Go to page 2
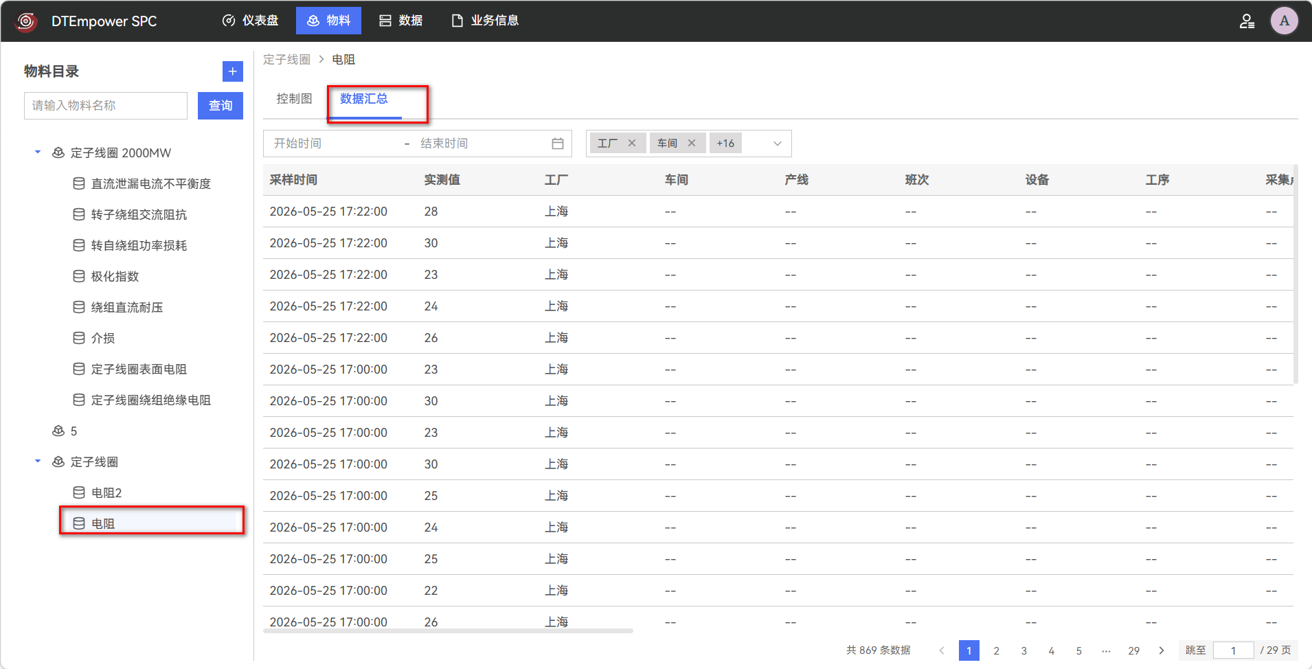Viewport: 1312px width, 669px height. tap(997, 650)
